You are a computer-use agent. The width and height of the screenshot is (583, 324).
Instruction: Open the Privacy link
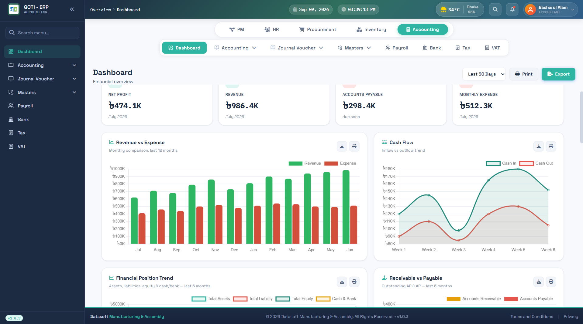coord(571,317)
